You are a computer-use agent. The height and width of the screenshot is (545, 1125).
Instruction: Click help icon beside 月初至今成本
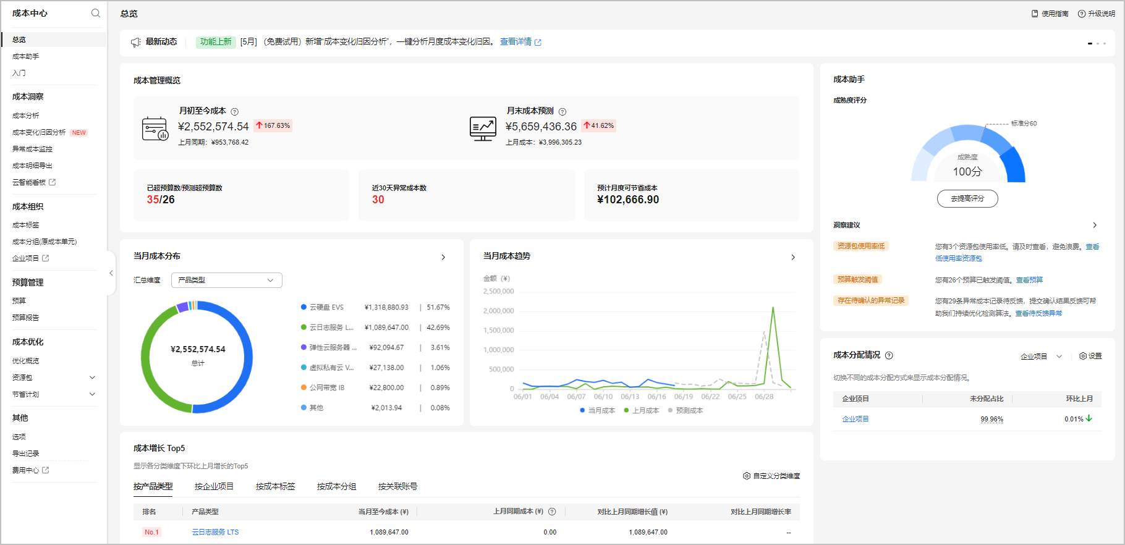point(235,112)
